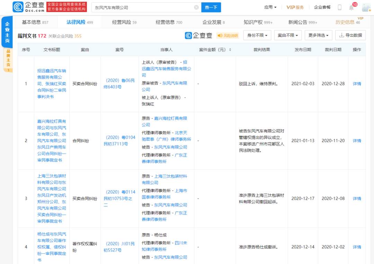The image size is (374, 264).
Task: Open the mobile phone app icon
Action: click(x=340, y=7)
